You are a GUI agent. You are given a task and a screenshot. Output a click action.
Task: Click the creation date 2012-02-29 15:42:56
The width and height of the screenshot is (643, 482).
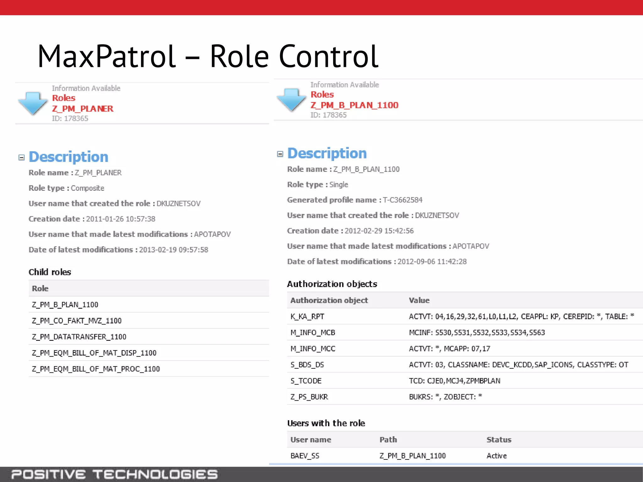(x=379, y=231)
